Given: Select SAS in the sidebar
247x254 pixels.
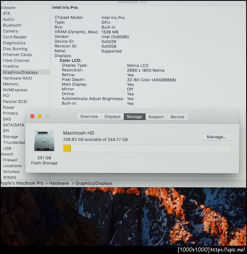Looking at the screenshot, I should 7,119.
